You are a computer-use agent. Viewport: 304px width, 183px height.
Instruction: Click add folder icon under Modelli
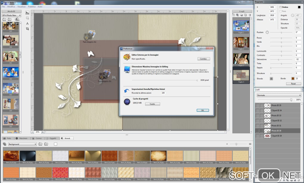10,19
